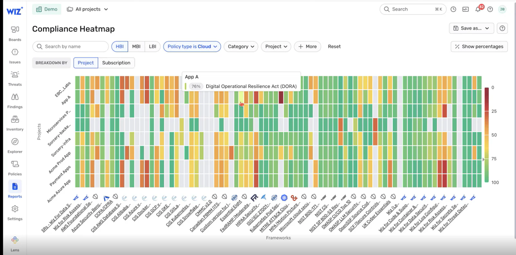Image resolution: width=516 pixels, height=255 pixels.
Task: Open the CMMC v2.0 framework link
Action: point(203,208)
